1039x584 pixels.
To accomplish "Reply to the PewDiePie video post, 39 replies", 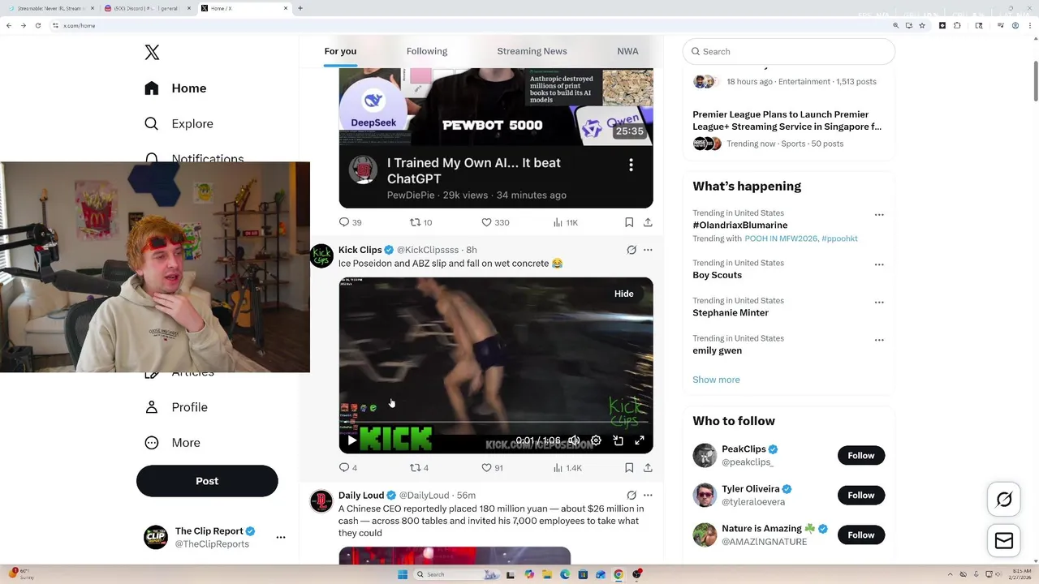I will (x=350, y=222).
